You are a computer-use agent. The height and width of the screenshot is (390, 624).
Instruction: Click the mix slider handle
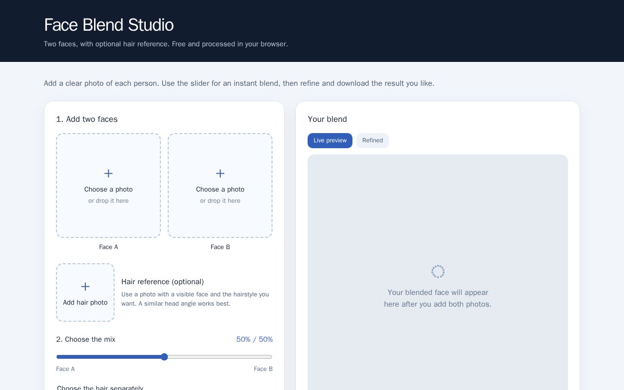[x=164, y=357]
